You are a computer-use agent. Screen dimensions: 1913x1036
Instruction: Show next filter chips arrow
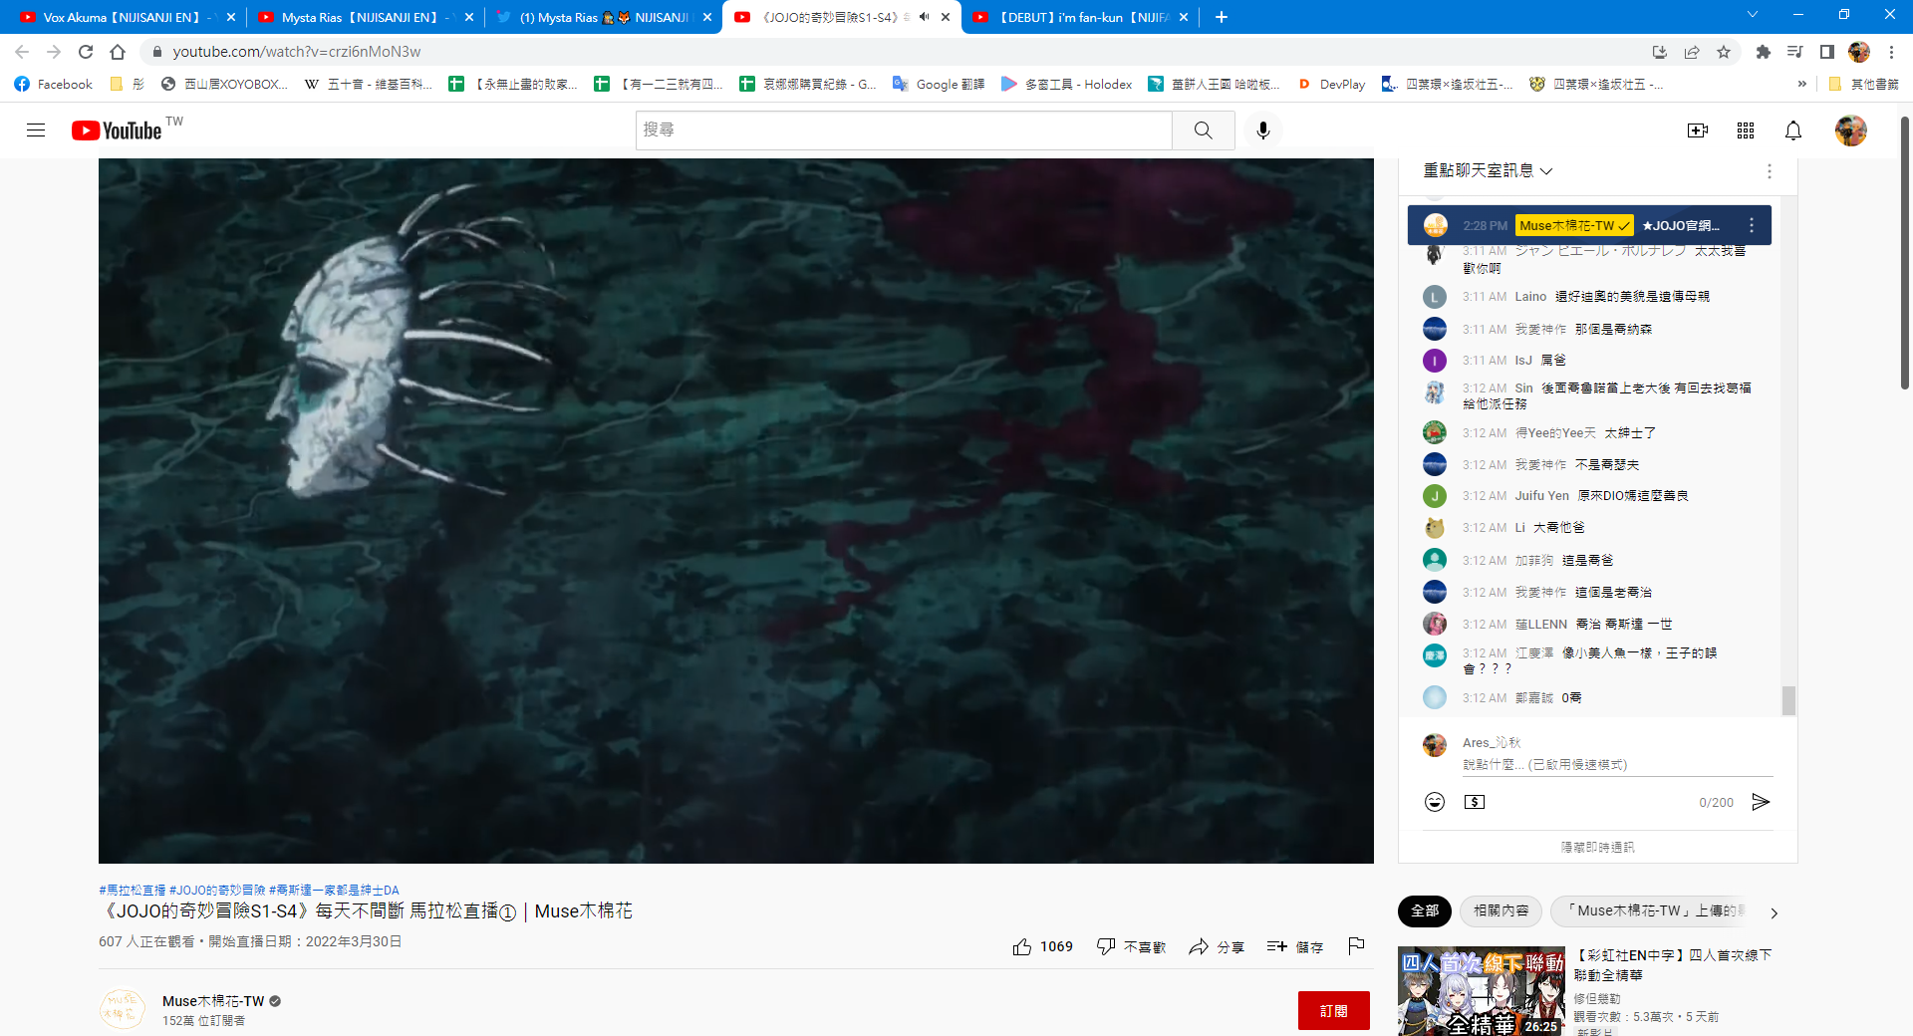[1774, 911]
